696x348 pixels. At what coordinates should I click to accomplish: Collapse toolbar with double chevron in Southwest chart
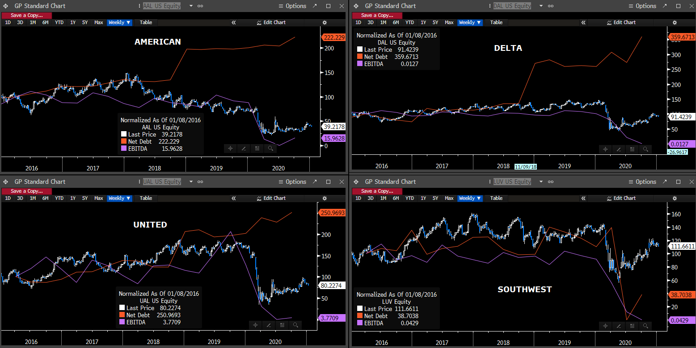click(x=584, y=198)
